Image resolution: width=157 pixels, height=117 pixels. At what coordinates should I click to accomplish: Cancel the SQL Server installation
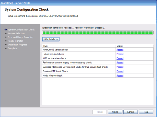tap(131, 112)
